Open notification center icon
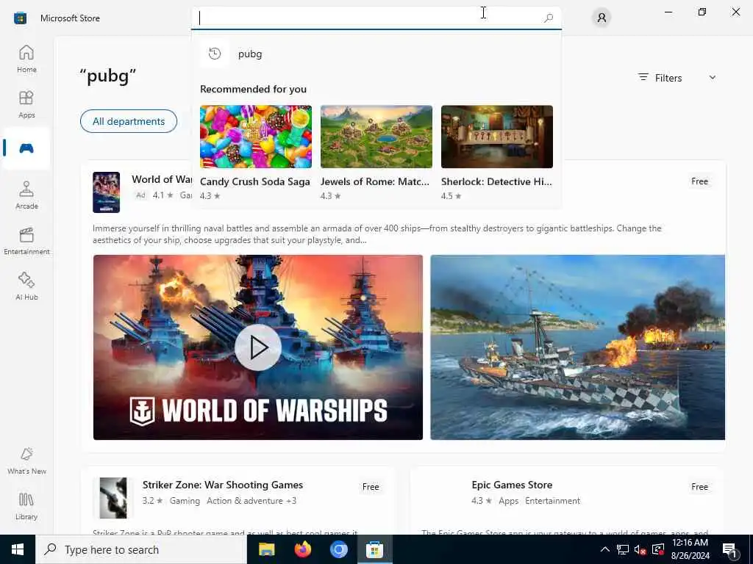 [x=729, y=550]
